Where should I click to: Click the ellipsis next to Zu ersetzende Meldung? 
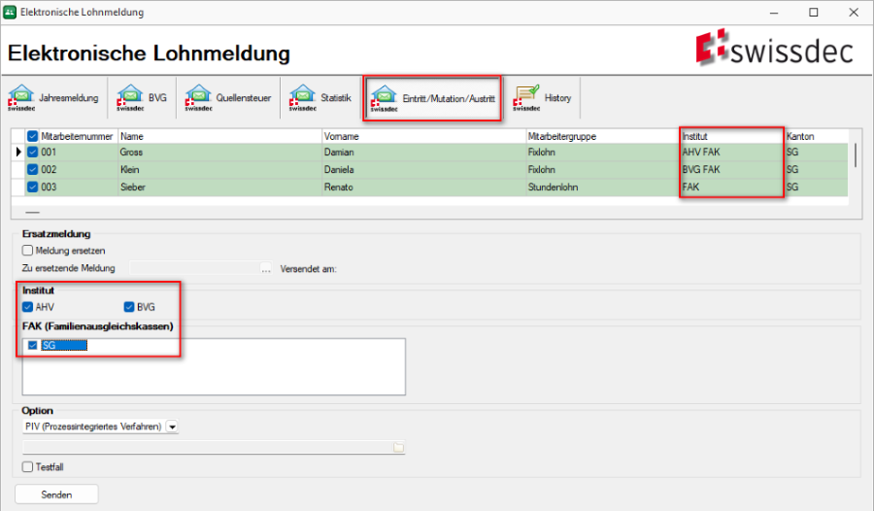(266, 268)
